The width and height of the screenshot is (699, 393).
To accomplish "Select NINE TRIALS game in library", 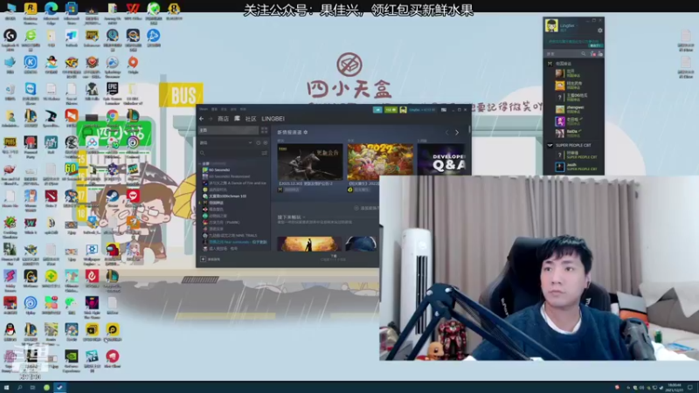I will click(x=230, y=235).
